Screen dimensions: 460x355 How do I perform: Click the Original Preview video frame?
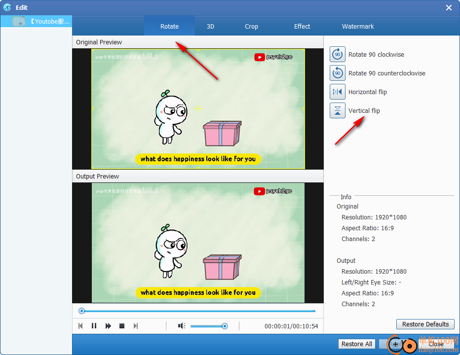point(198,109)
